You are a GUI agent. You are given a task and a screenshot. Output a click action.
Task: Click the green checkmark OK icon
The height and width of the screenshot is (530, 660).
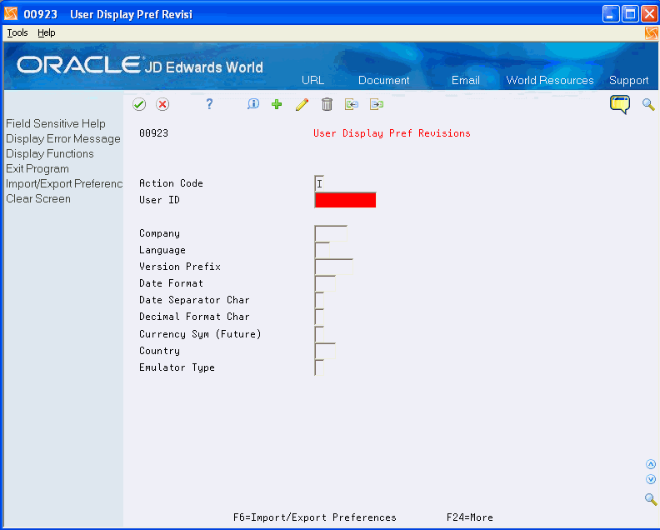point(139,104)
